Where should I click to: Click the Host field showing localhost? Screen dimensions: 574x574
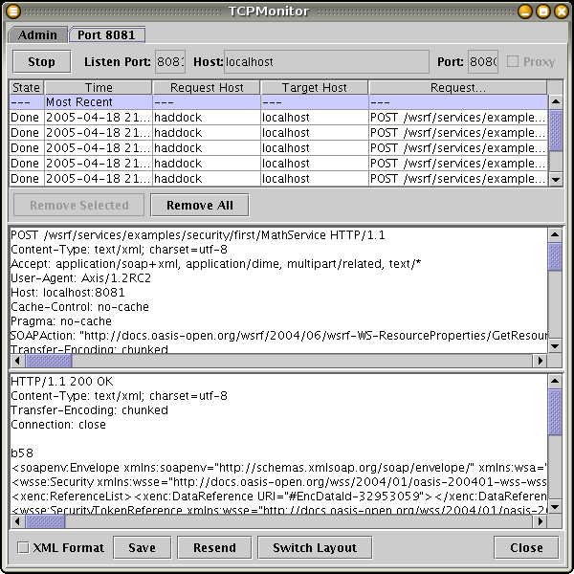pos(326,61)
